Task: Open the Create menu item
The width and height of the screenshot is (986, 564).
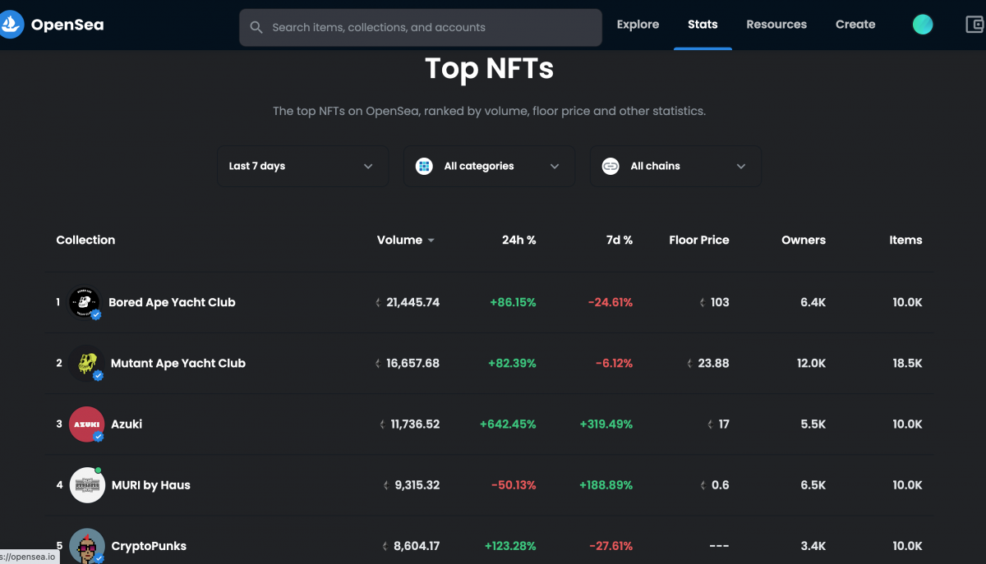Action: [x=855, y=25]
